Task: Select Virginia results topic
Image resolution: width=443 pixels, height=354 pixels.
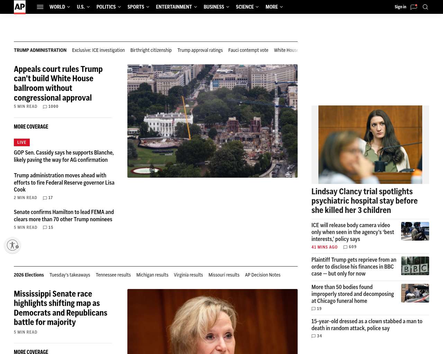Action: pyautogui.click(x=188, y=275)
